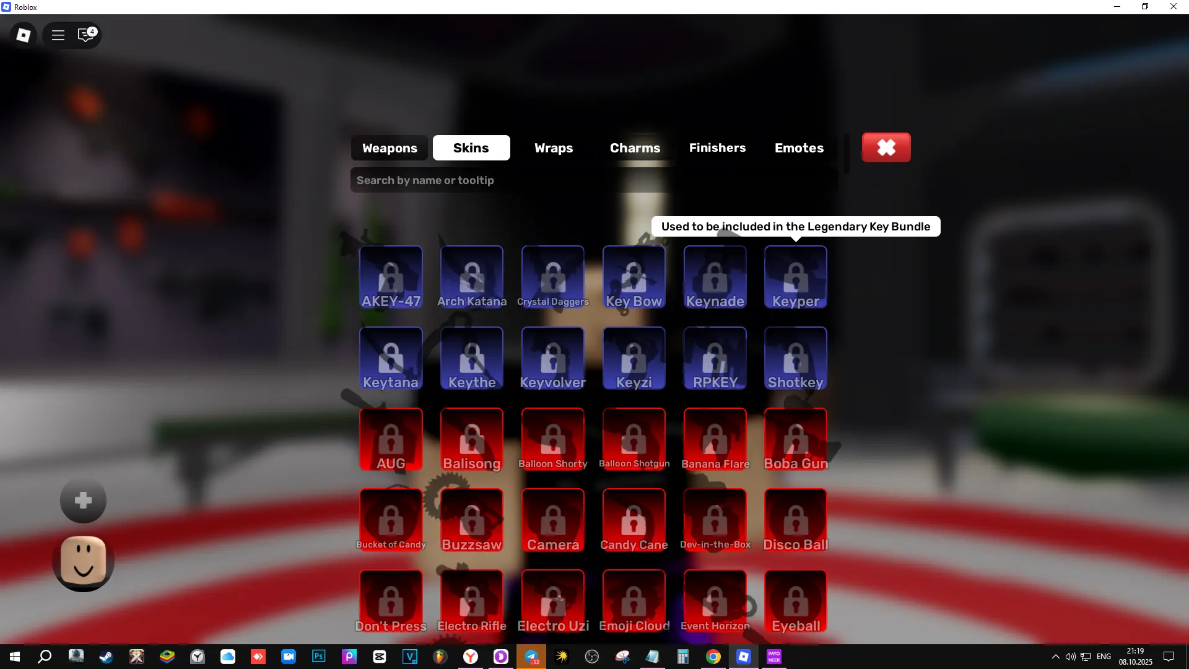Open the Roblox logo menu
Image resolution: width=1189 pixels, height=669 pixels.
tap(24, 35)
